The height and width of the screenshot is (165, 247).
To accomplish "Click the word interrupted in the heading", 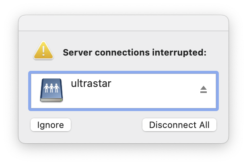I will click(179, 53).
